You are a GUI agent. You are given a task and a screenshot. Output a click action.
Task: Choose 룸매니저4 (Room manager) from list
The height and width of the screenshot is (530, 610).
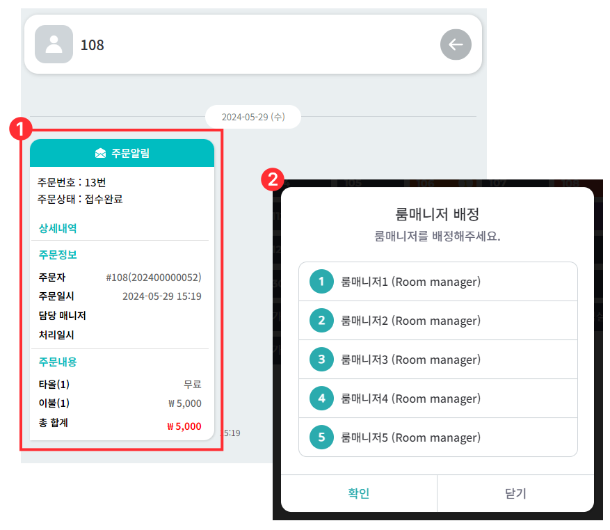[x=410, y=399]
